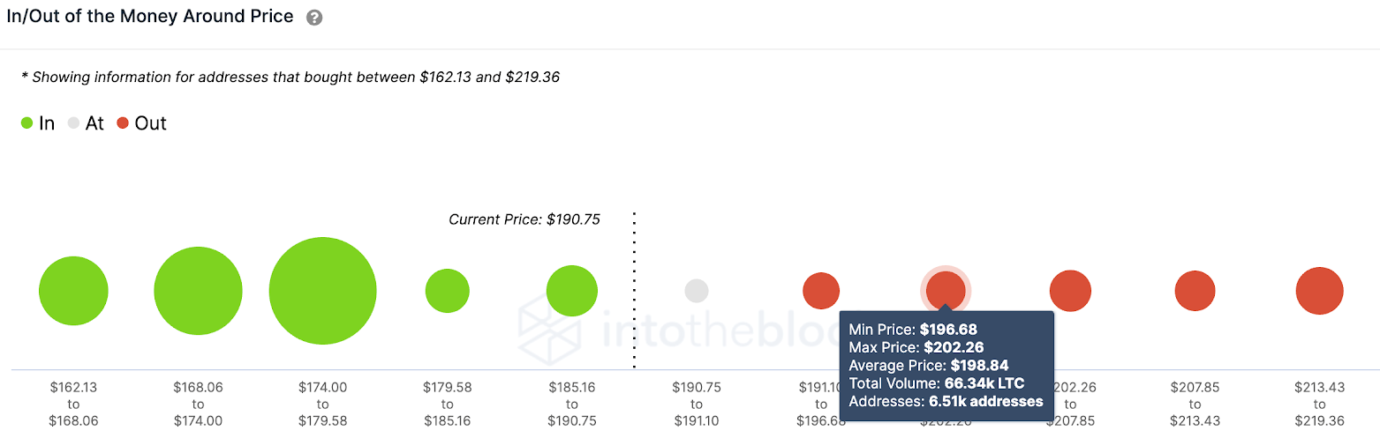Image resolution: width=1380 pixels, height=438 pixels.
Task: Toggle the green "In" legend item
Action: [38, 123]
